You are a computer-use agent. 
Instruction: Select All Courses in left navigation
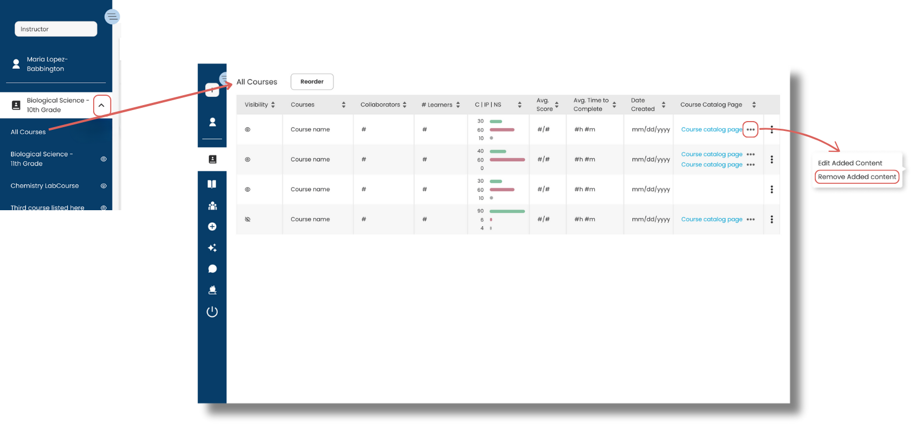tap(28, 132)
